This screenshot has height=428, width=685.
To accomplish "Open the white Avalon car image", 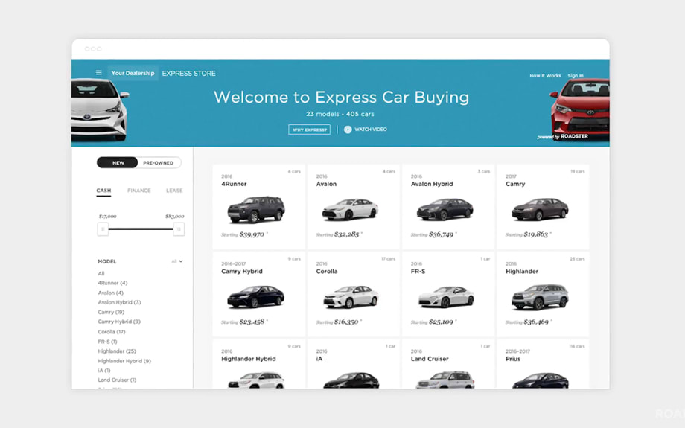I will point(350,209).
